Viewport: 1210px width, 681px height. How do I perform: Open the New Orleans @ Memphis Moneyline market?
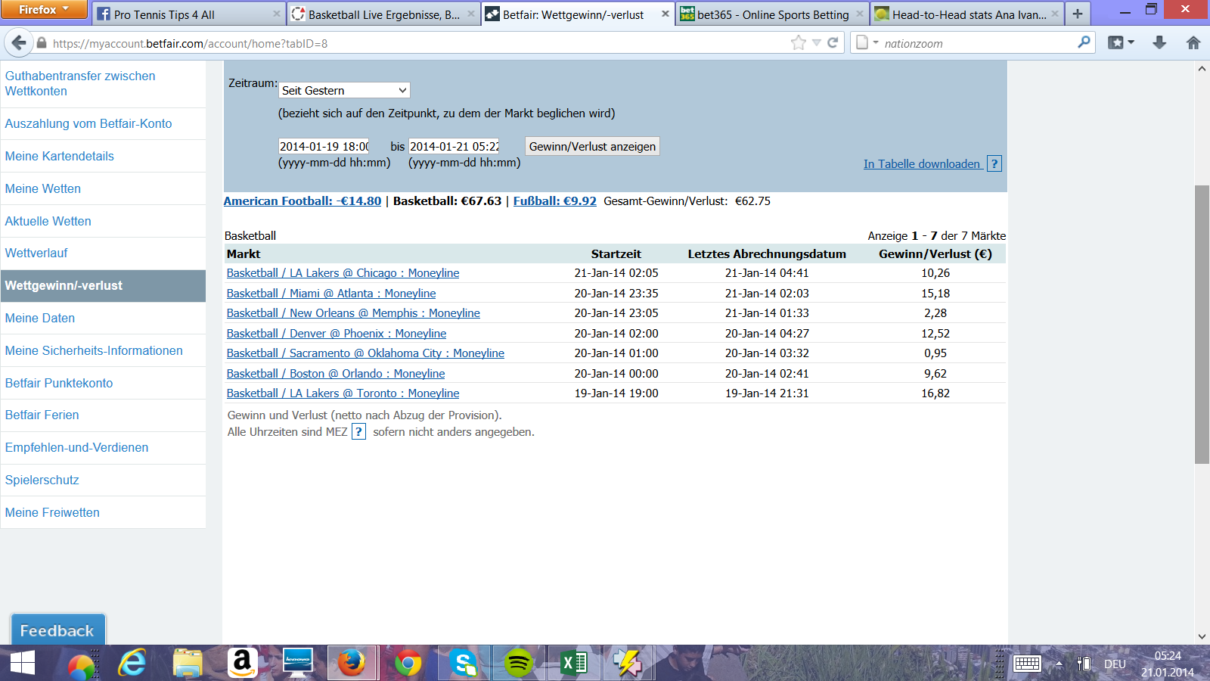353,313
